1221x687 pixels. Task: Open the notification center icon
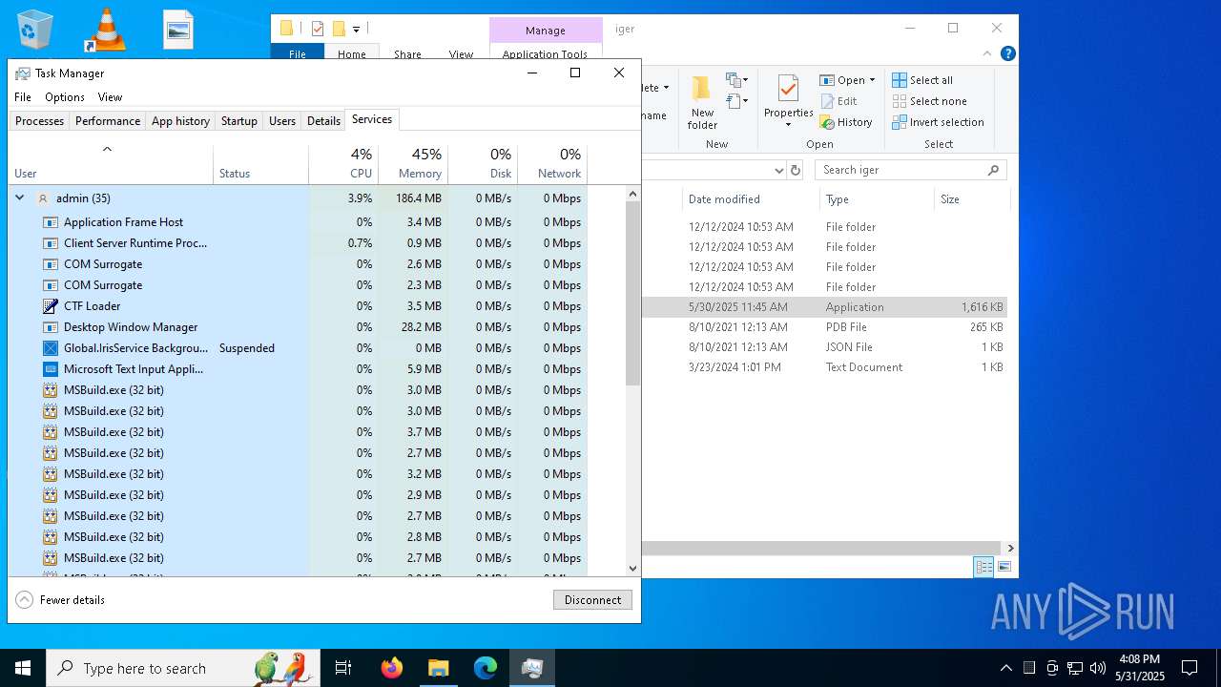click(1190, 668)
